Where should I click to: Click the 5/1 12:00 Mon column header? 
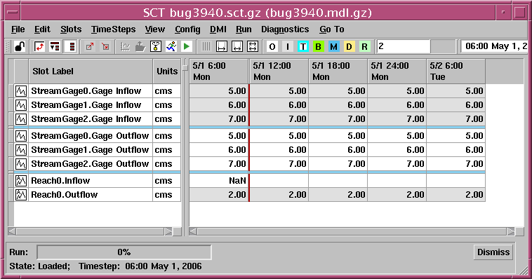(279, 72)
